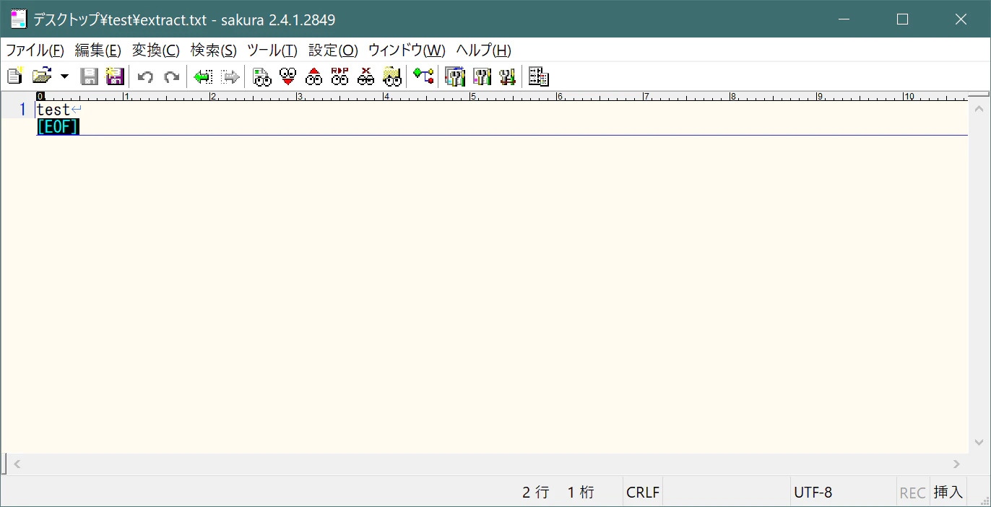Open Grep with the folder glasses icon

click(x=391, y=76)
